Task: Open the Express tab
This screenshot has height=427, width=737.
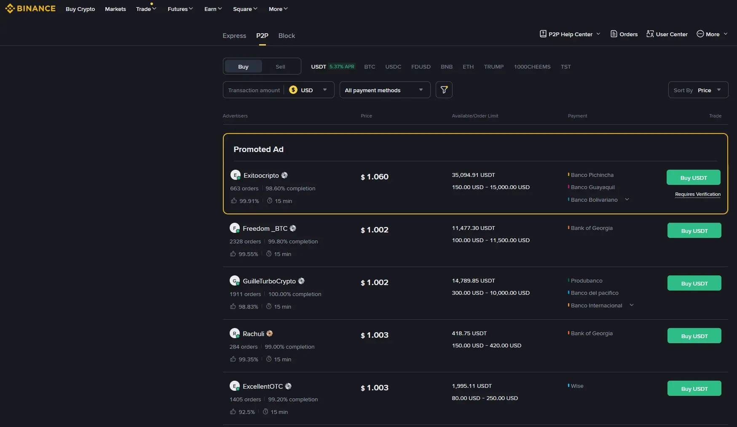Action: 234,36
